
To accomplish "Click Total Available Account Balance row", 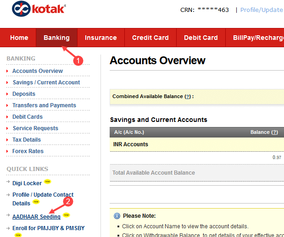I will pos(197,173).
